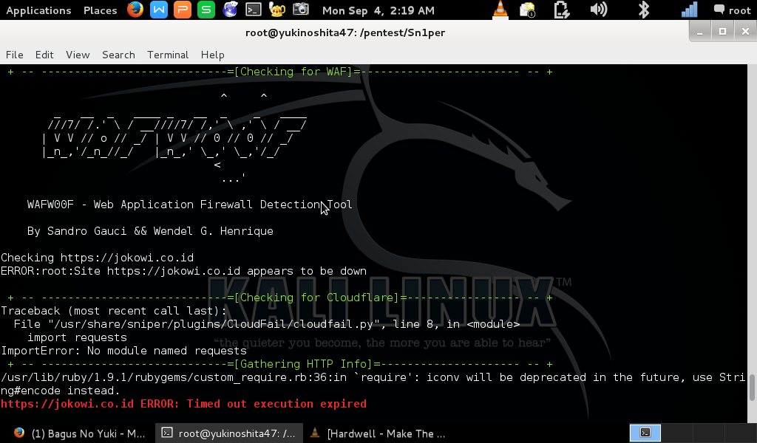Click the teapot launcher icon in the top panel
The height and width of the screenshot is (443, 757).
pyautogui.click(x=277, y=10)
